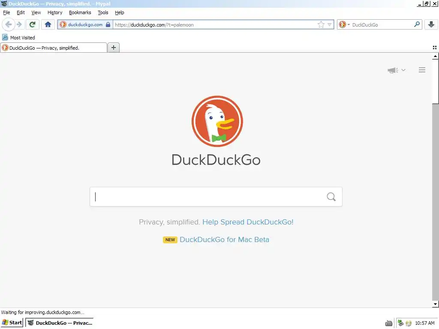Show the tab groups grid icon
This screenshot has width=439, height=329.
coord(435,48)
